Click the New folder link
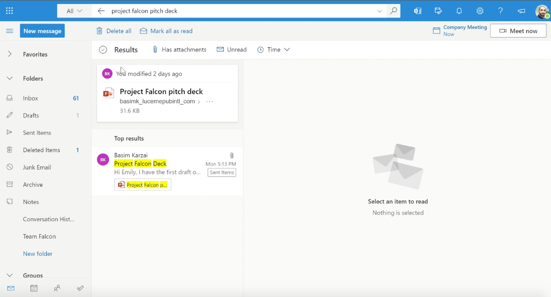The width and height of the screenshot is (551, 297). [x=38, y=254]
